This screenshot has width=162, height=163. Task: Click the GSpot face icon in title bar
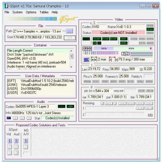(6, 6)
